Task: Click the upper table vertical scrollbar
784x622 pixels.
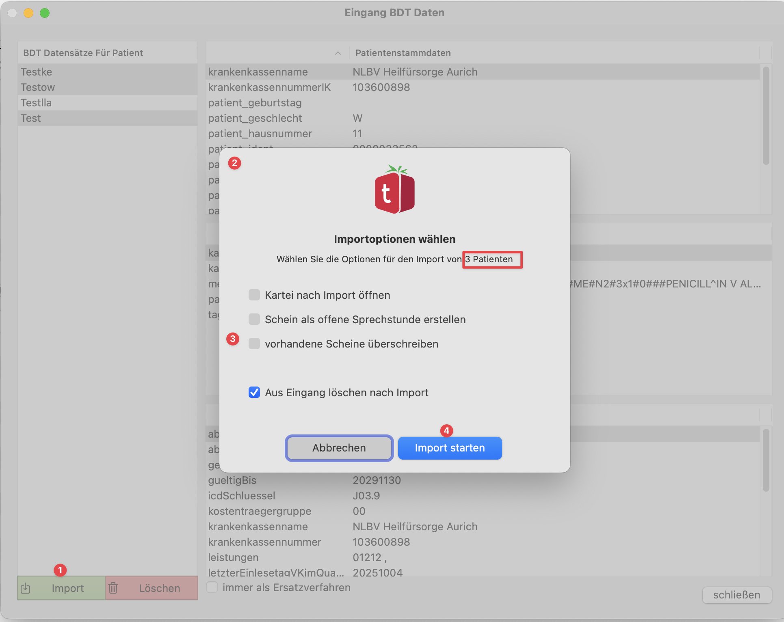Action: coord(766,116)
